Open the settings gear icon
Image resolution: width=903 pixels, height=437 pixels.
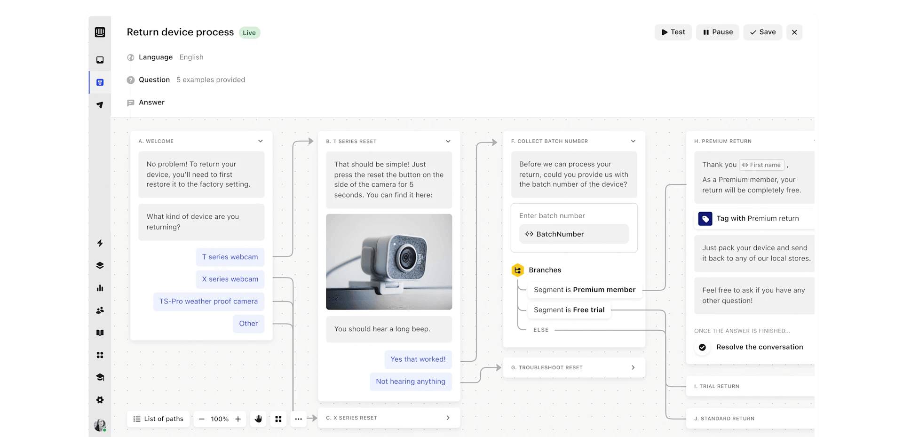[100, 400]
